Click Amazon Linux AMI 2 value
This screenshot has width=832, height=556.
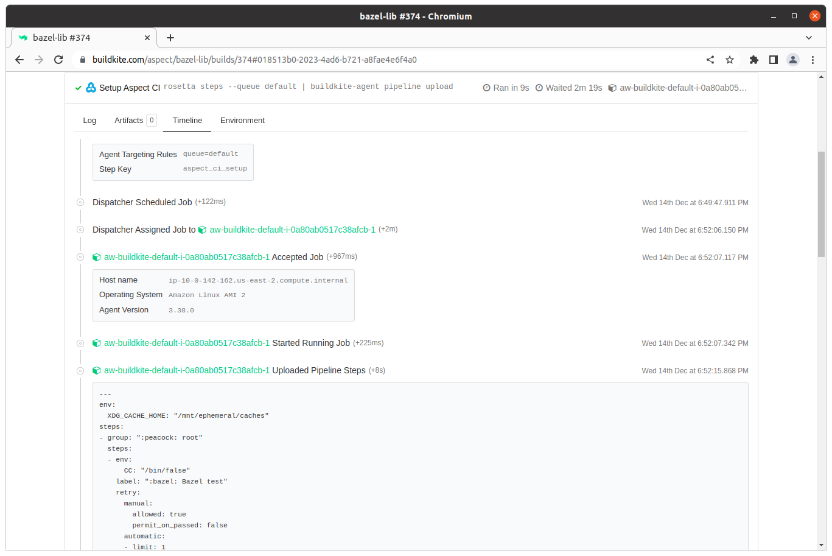tap(207, 295)
